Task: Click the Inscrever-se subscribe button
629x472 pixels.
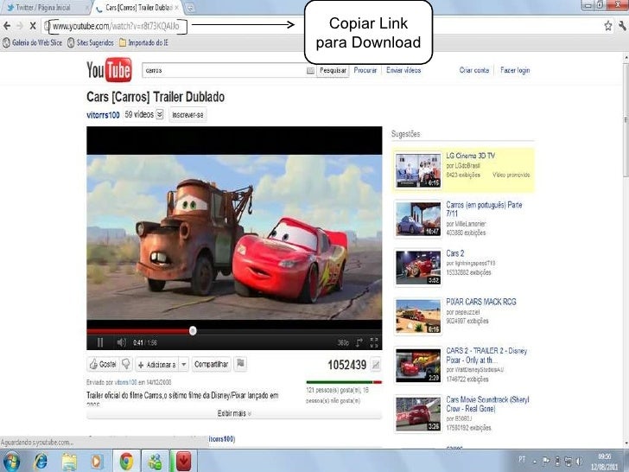Action: click(x=187, y=115)
